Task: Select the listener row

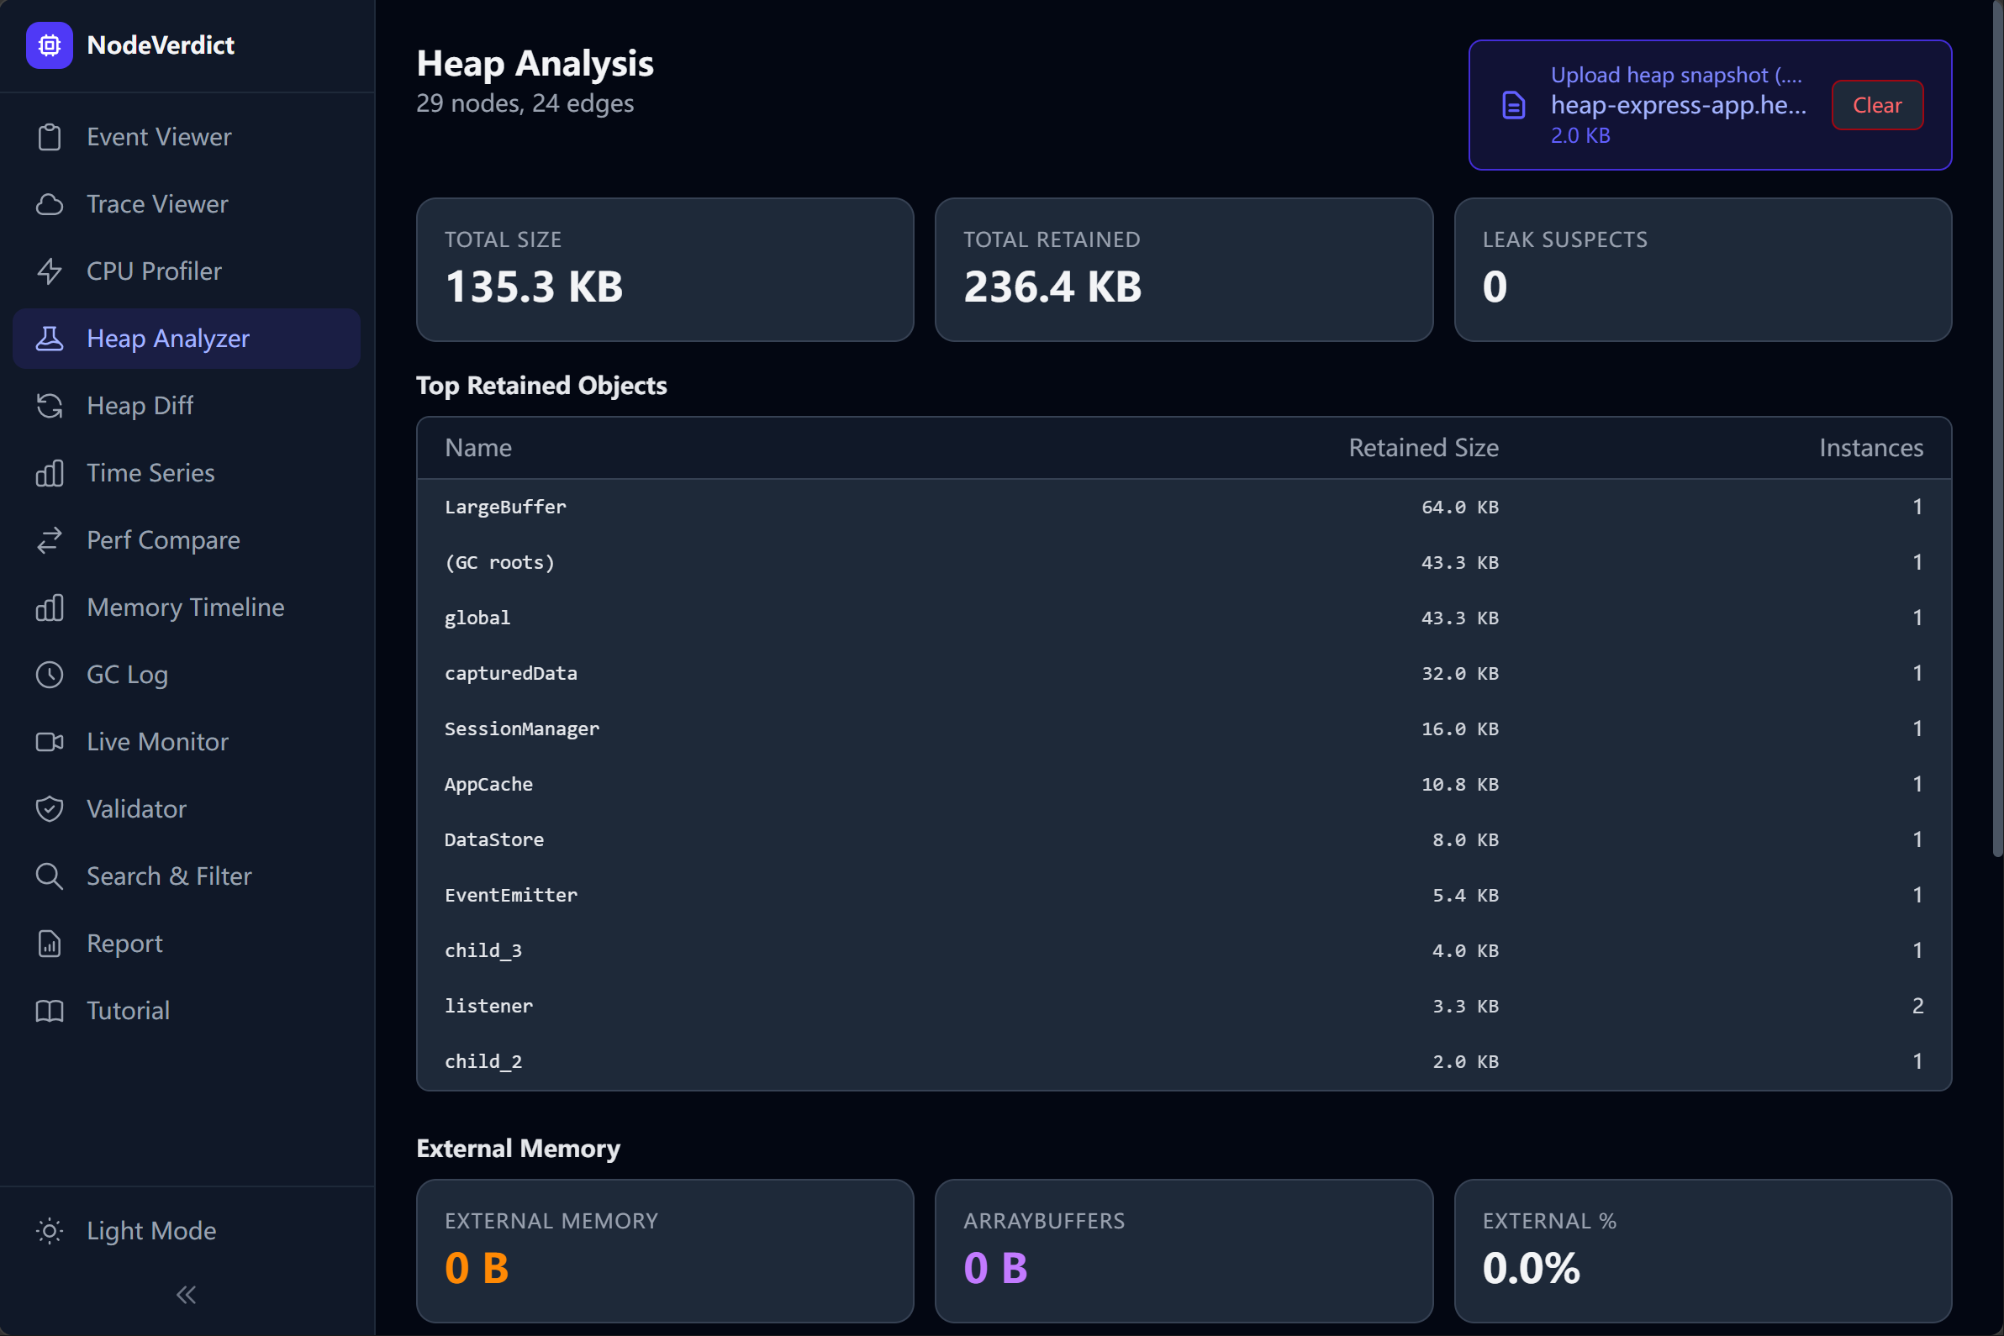Action: click(x=1184, y=1006)
